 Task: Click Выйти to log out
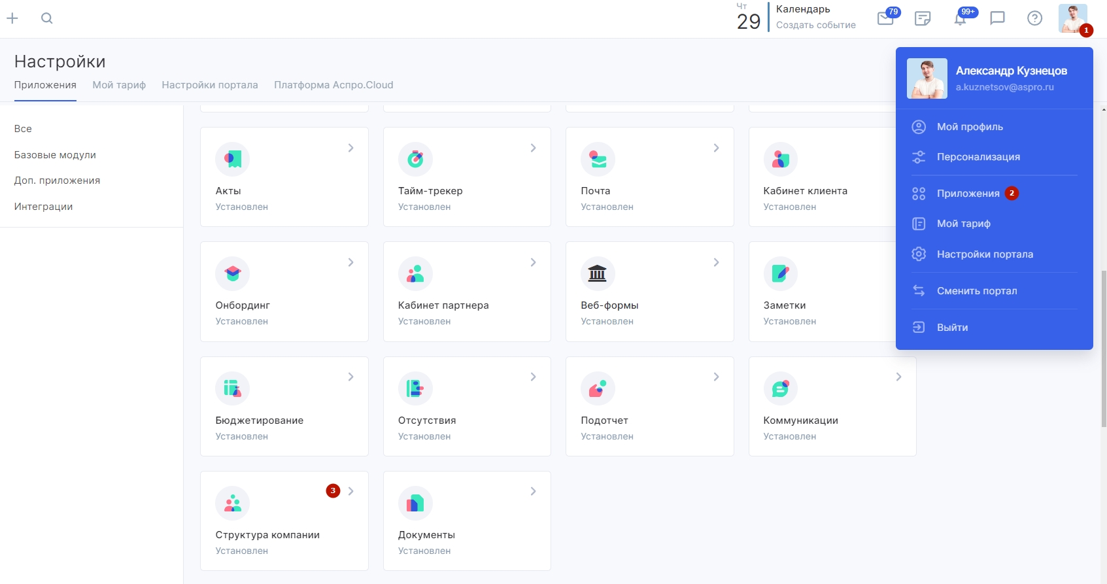[952, 327]
